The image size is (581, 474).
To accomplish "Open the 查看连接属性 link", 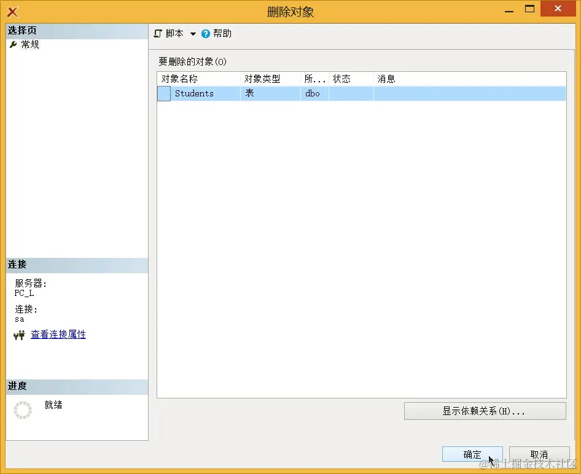I will pos(58,334).
